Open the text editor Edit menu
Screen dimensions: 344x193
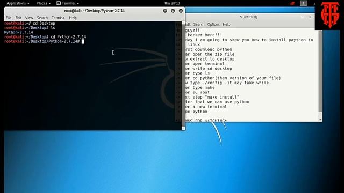point(188,24)
